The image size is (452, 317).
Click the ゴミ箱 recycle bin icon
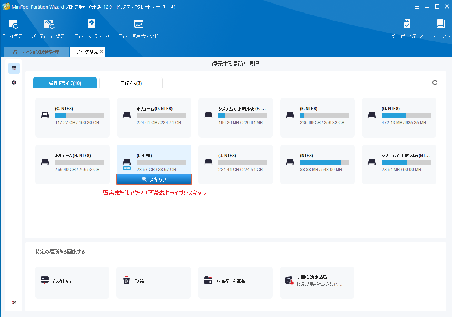click(x=126, y=281)
